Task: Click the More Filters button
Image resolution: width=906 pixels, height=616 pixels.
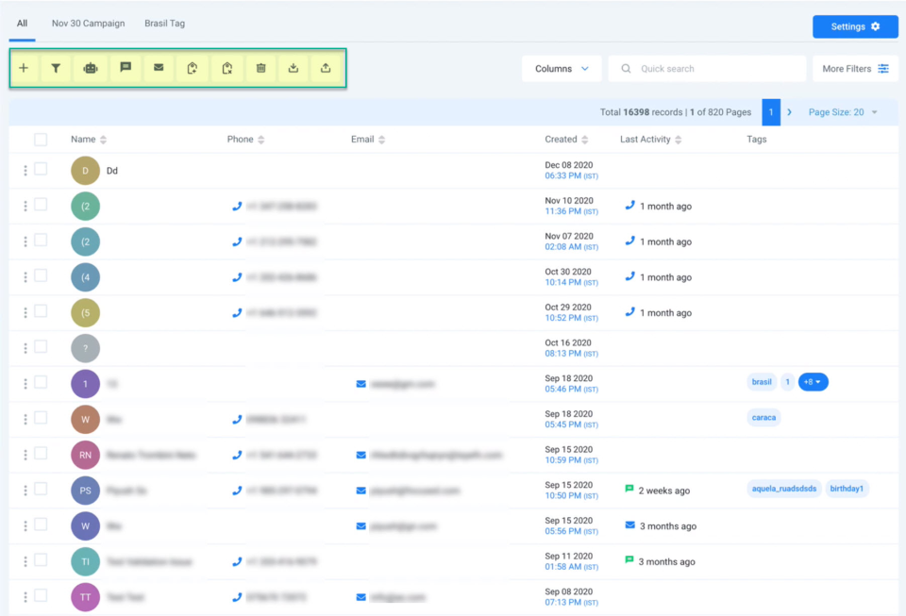Action: [x=855, y=68]
